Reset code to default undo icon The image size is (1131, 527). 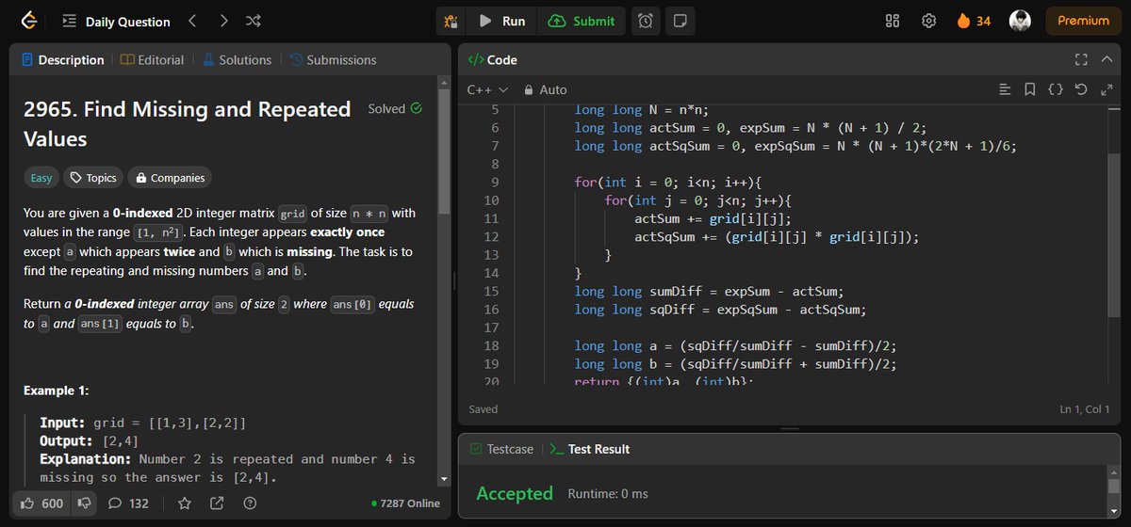pyautogui.click(x=1081, y=89)
